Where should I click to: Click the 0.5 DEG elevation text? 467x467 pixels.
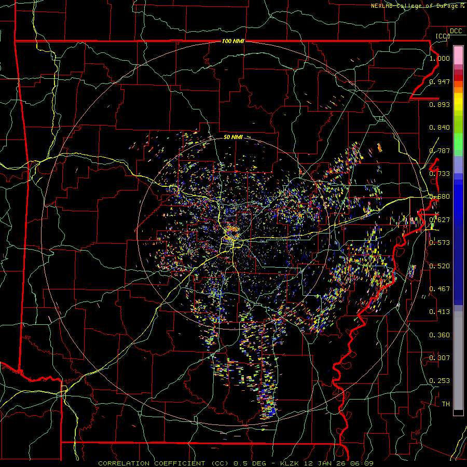250,463
